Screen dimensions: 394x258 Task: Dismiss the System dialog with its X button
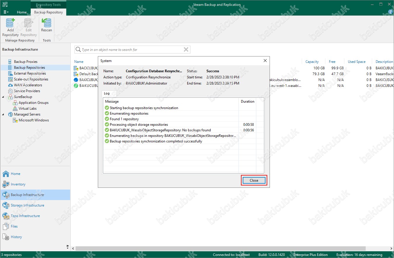[x=265, y=61]
